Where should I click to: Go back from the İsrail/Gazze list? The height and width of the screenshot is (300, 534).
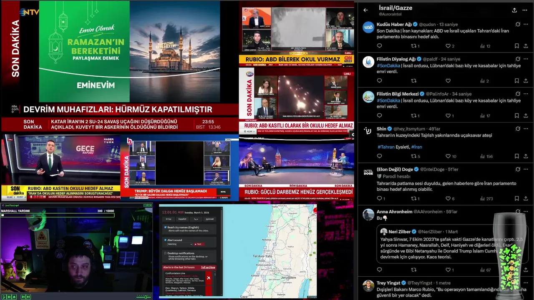coord(365,10)
